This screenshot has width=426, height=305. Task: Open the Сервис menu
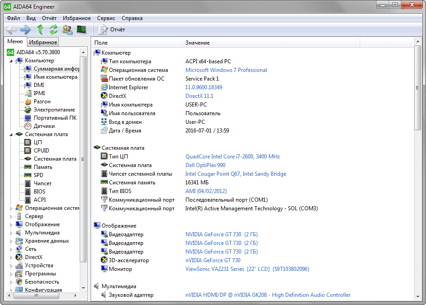(x=106, y=18)
